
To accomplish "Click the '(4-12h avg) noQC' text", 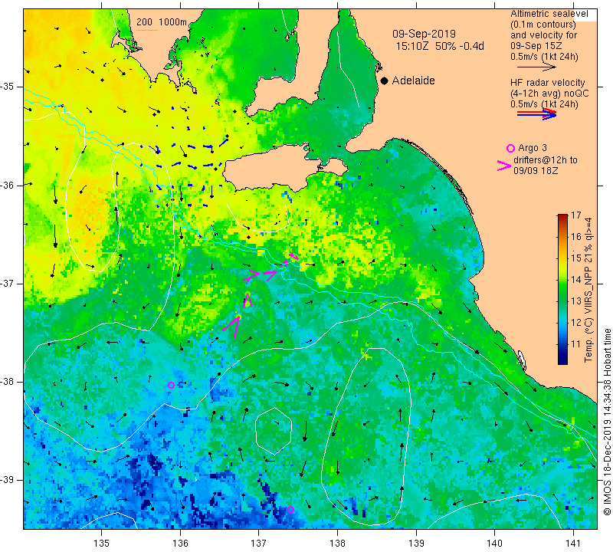I will click(549, 94).
